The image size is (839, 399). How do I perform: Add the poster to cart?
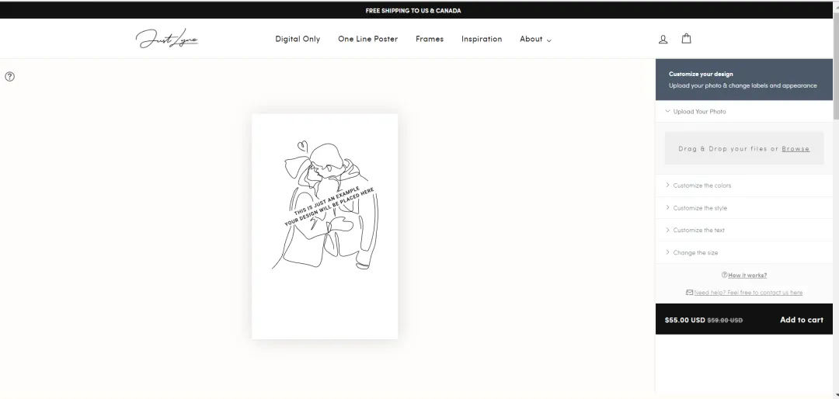(802, 320)
